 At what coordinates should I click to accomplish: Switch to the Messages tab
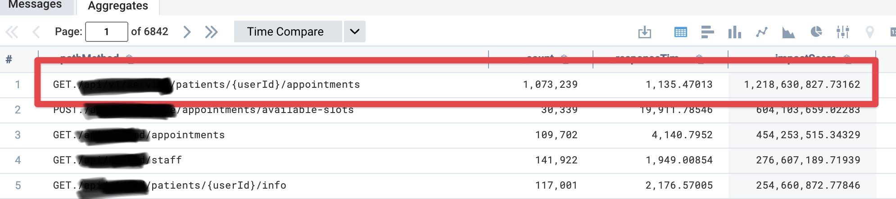[x=35, y=5]
